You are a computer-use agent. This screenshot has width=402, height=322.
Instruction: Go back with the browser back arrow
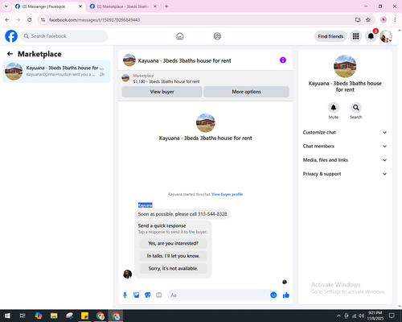tap(7, 19)
